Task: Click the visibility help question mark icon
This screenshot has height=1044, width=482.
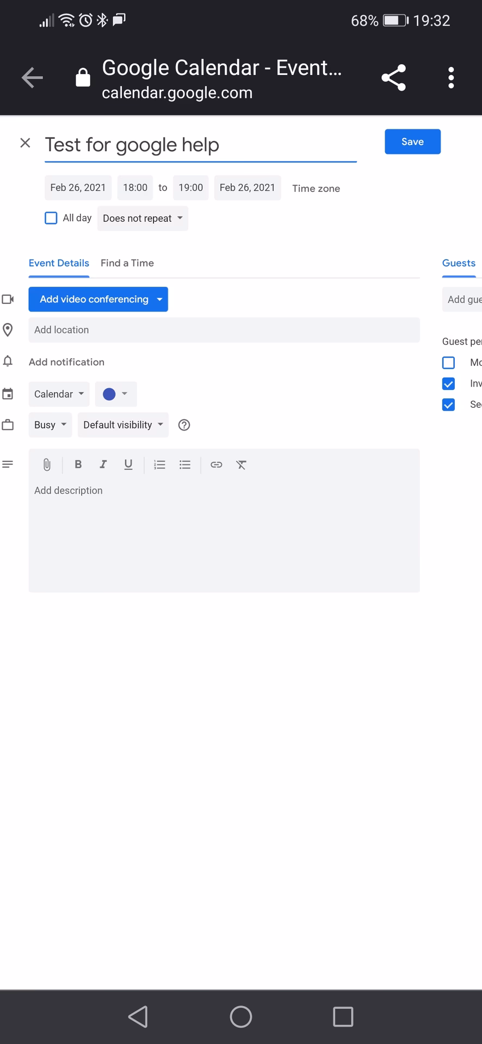Action: coord(184,425)
